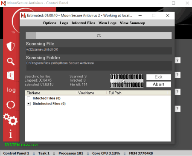This screenshot has height=156, width=192.
Task: Open the Options menu
Action: pyautogui.click(x=49, y=23)
